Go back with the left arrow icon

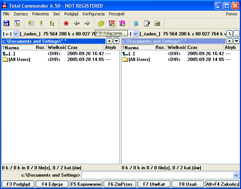pos(77,23)
